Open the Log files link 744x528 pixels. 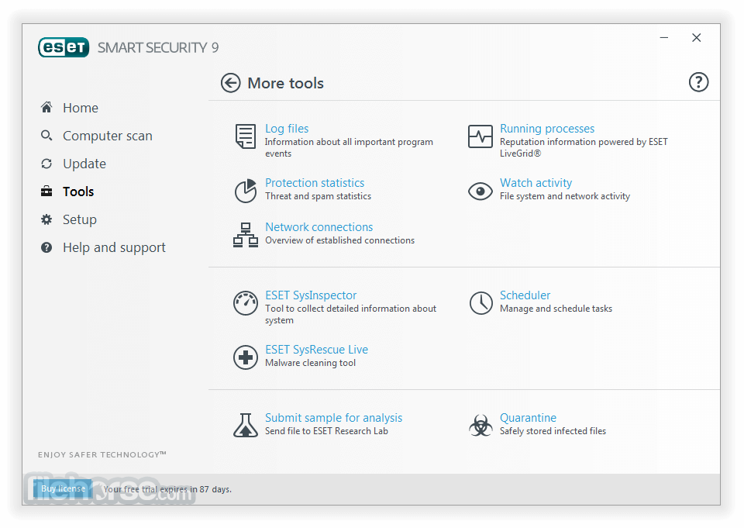tap(287, 129)
